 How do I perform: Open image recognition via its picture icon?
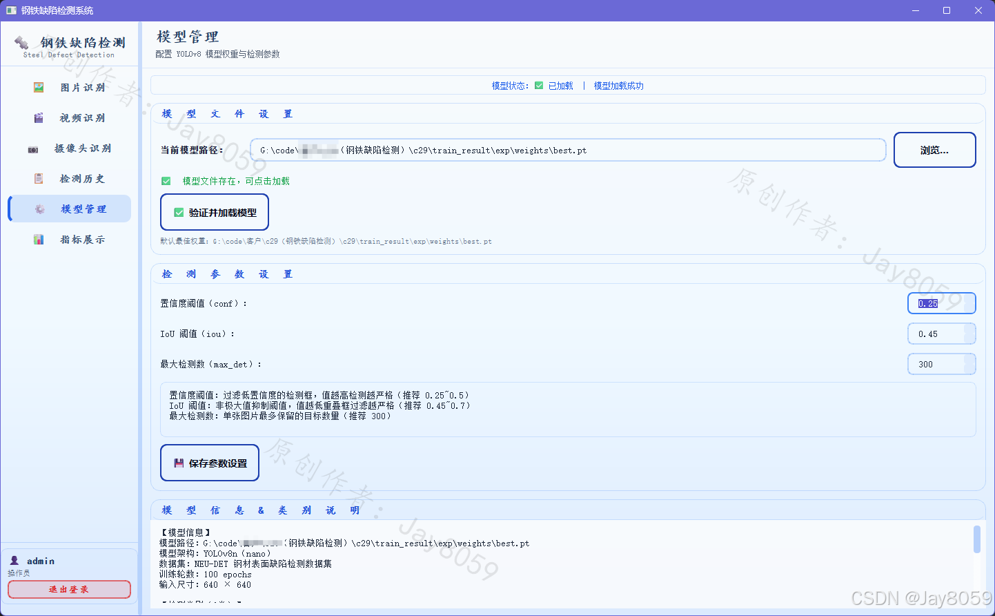[39, 88]
